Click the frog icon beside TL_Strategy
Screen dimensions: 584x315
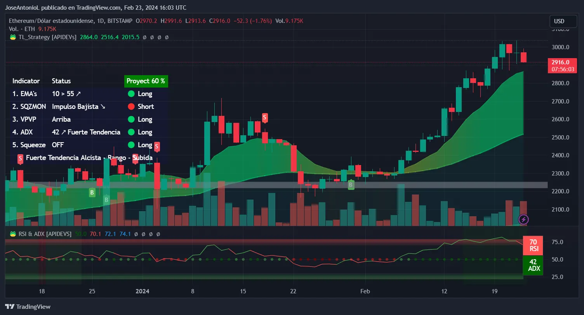click(x=13, y=37)
